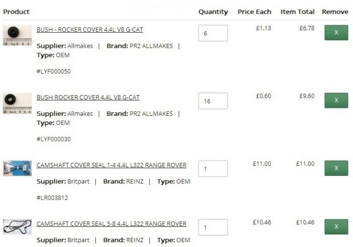The height and width of the screenshot is (247, 353).
Task: Open BUSH - ROCKER COVER 4.4L V8 G-CAT link
Action: (x=90, y=30)
